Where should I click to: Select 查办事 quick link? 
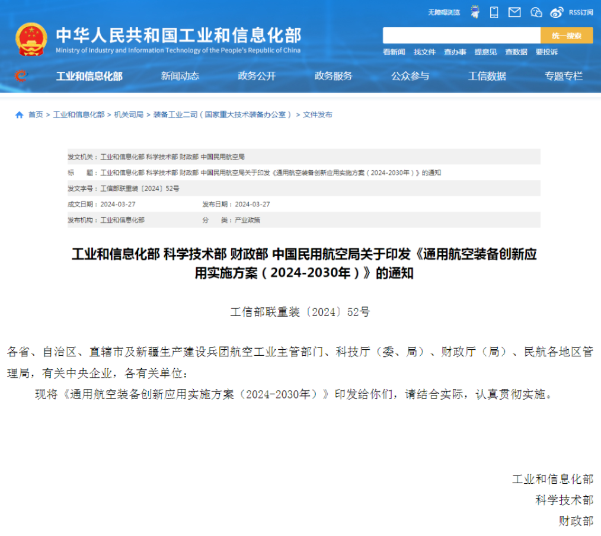click(455, 52)
